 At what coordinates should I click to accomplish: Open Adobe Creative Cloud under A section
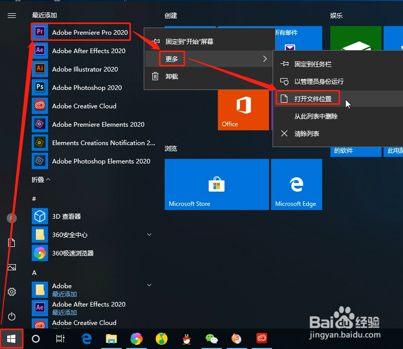point(88,323)
